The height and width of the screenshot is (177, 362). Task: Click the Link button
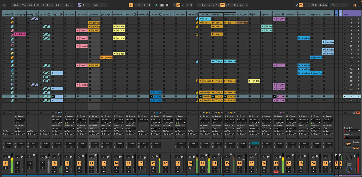(16, 5)
